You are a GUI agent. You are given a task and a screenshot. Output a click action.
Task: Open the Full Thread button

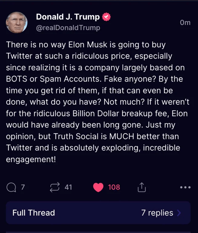click(x=34, y=213)
